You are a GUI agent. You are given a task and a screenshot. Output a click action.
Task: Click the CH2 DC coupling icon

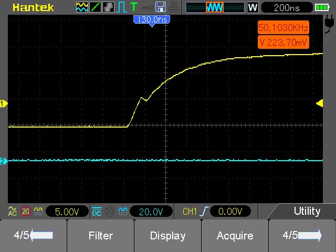(x=97, y=212)
